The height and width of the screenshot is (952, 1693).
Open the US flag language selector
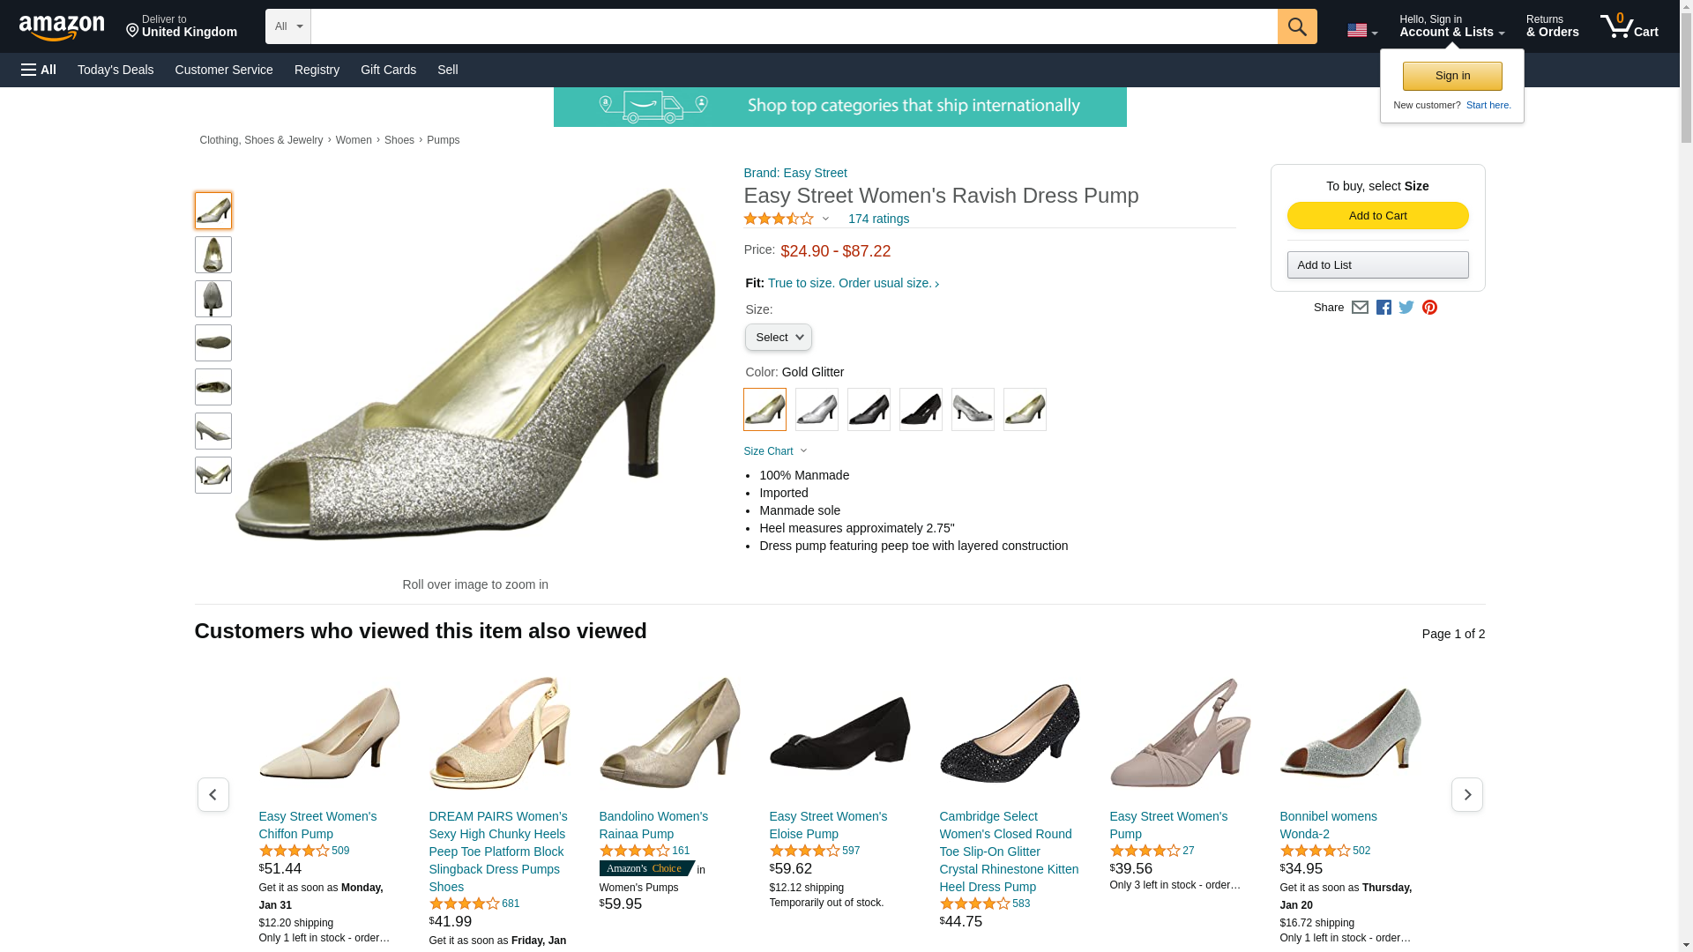coord(1361,31)
